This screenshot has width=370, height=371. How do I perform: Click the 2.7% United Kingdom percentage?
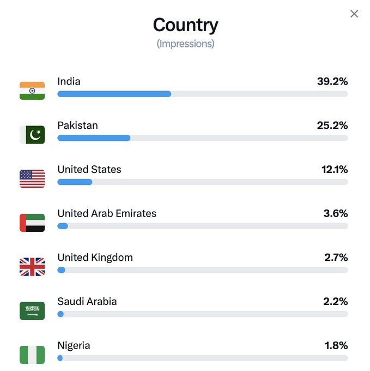tap(336, 258)
